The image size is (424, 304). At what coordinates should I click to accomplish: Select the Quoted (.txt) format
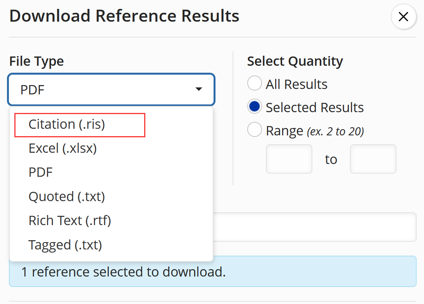click(x=67, y=197)
